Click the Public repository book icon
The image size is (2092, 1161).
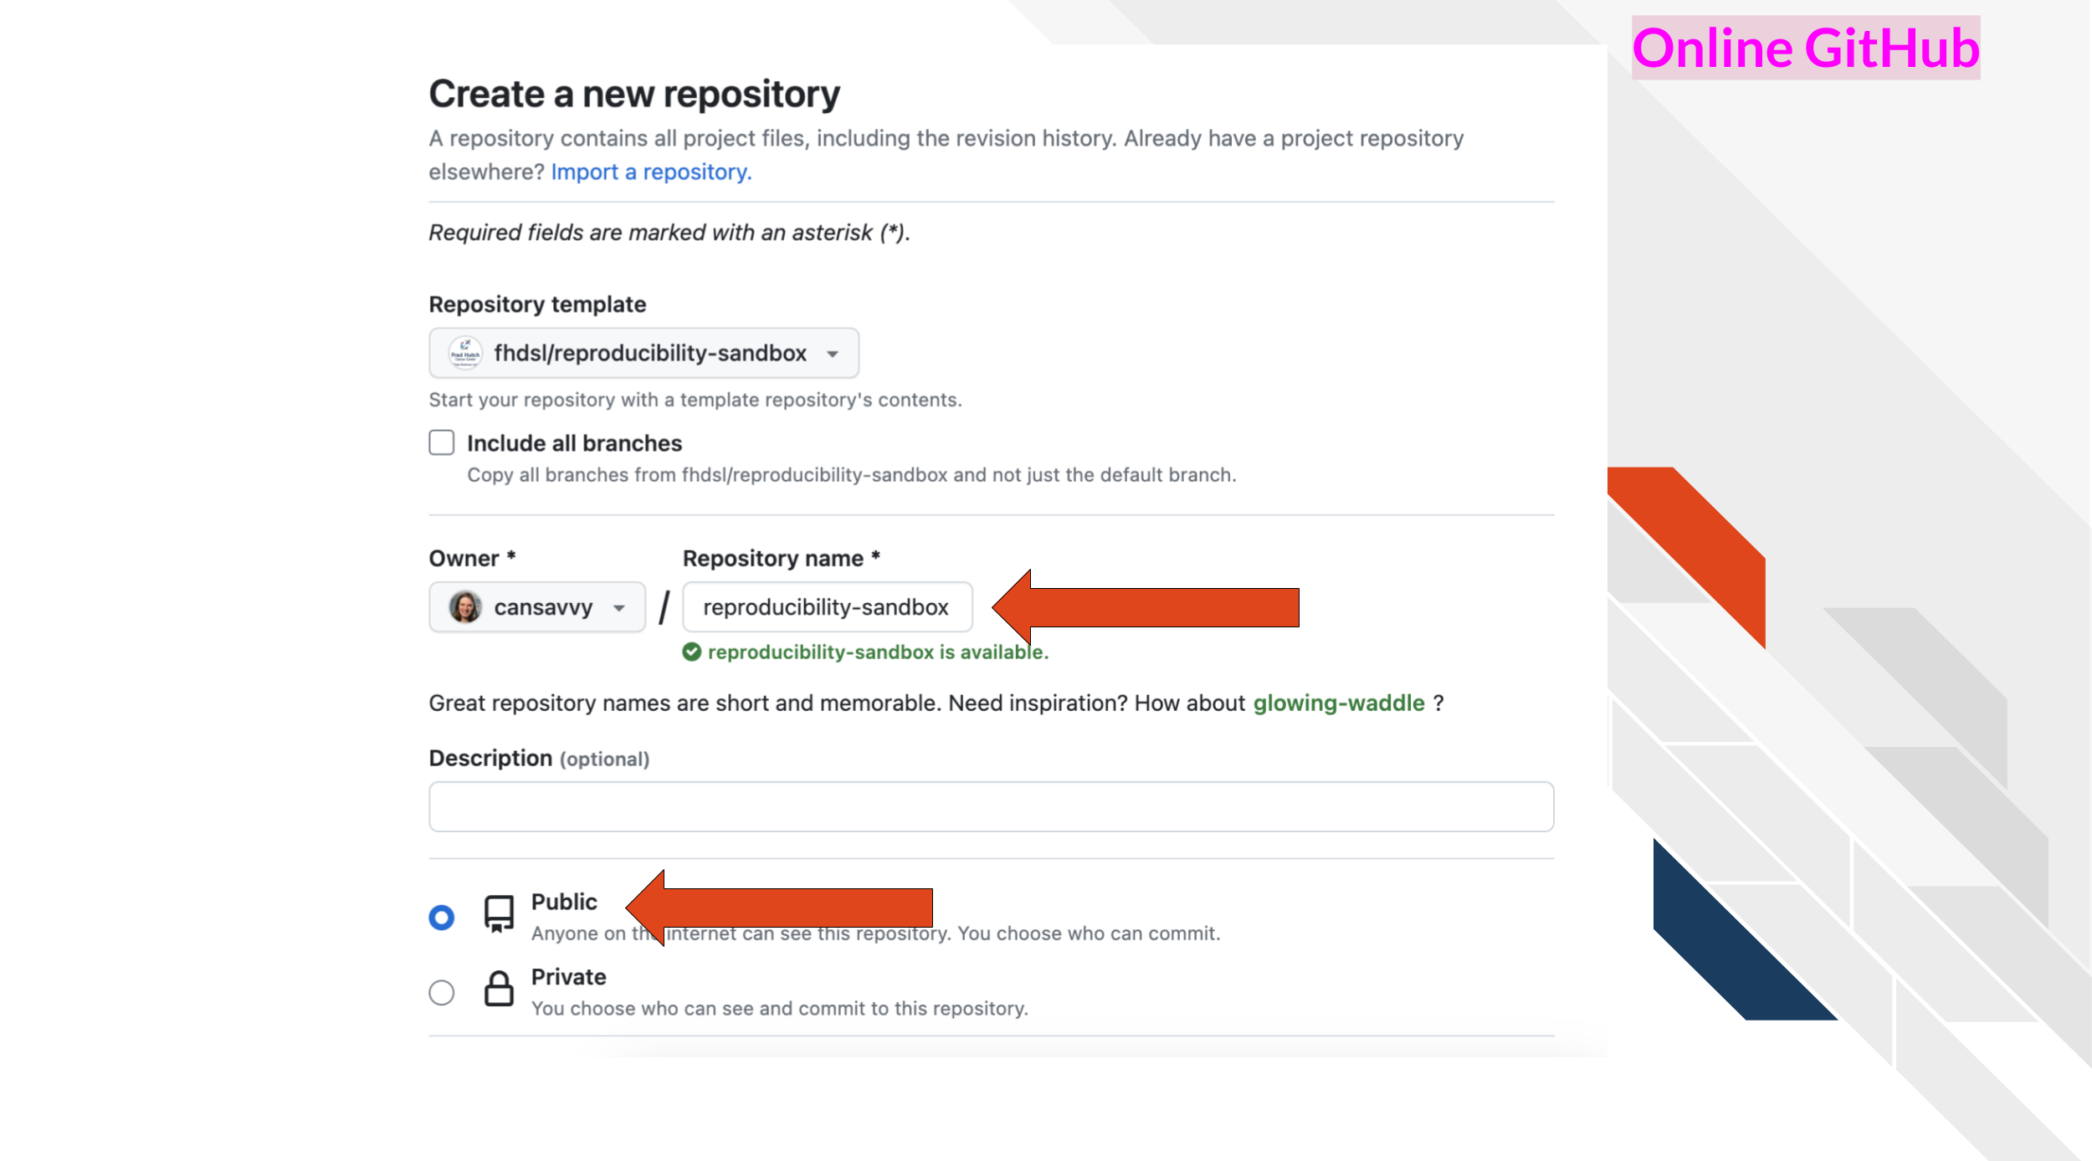point(499,914)
